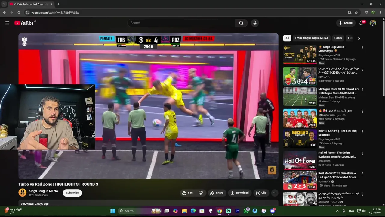
Task: Subscribe to Kings League MENA
Action: coord(72,193)
